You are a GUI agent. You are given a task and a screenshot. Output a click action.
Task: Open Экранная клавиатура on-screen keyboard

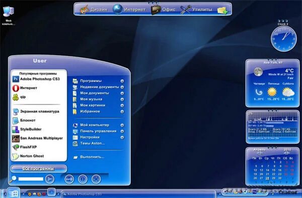(x=36, y=111)
